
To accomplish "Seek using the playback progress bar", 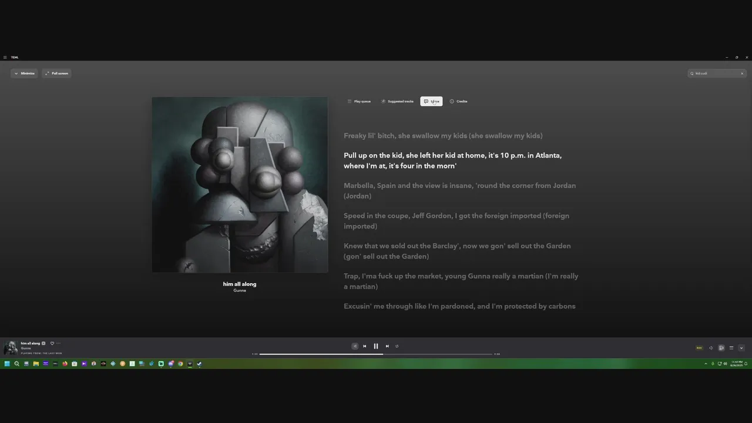I will point(376,354).
